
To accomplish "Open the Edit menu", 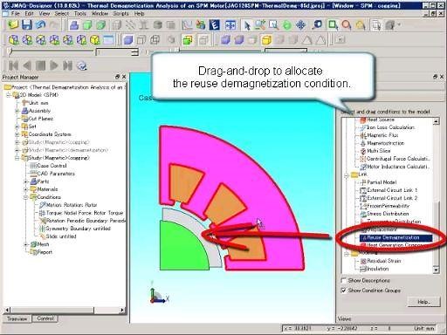I will pyautogui.click(x=29, y=13).
